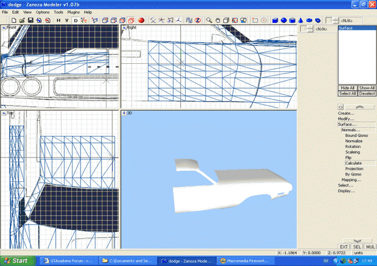The width and height of the screenshot is (377, 266).
Task: Expand the Mapping... command group
Action: coord(350,180)
